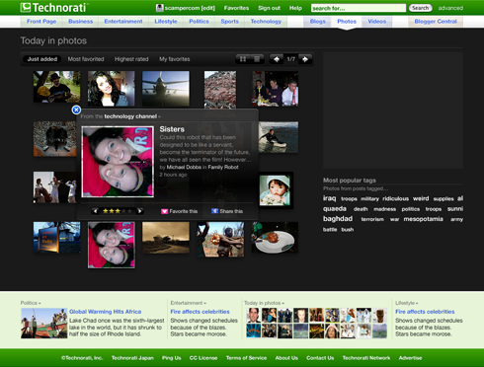The width and height of the screenshot is (484, 367).
Task: Open the Contact Us footer link
Action: [x=320, y=358]
